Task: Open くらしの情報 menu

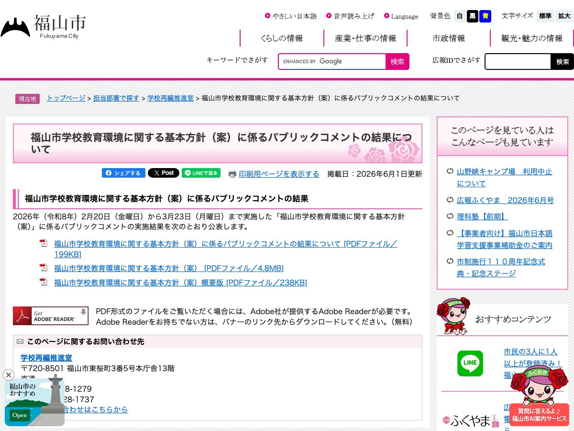Action: [x=282, y=38]
